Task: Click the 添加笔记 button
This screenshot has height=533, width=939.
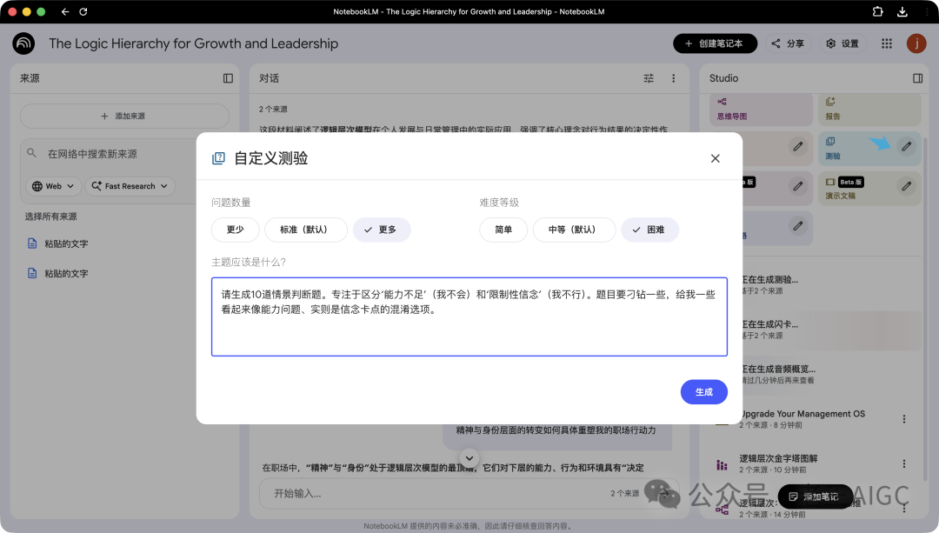Action: [x=815, y=496]
